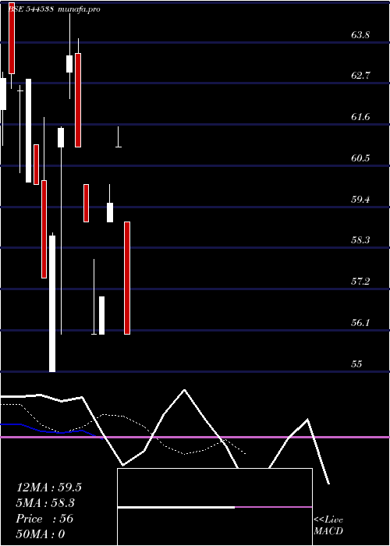The height and width of the screenshot is (546, 390).
Task: Click the tall white candlestick reaching down to 55
Action: (52, 303)
